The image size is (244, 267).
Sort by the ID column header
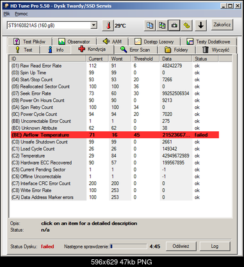(48, 59)
